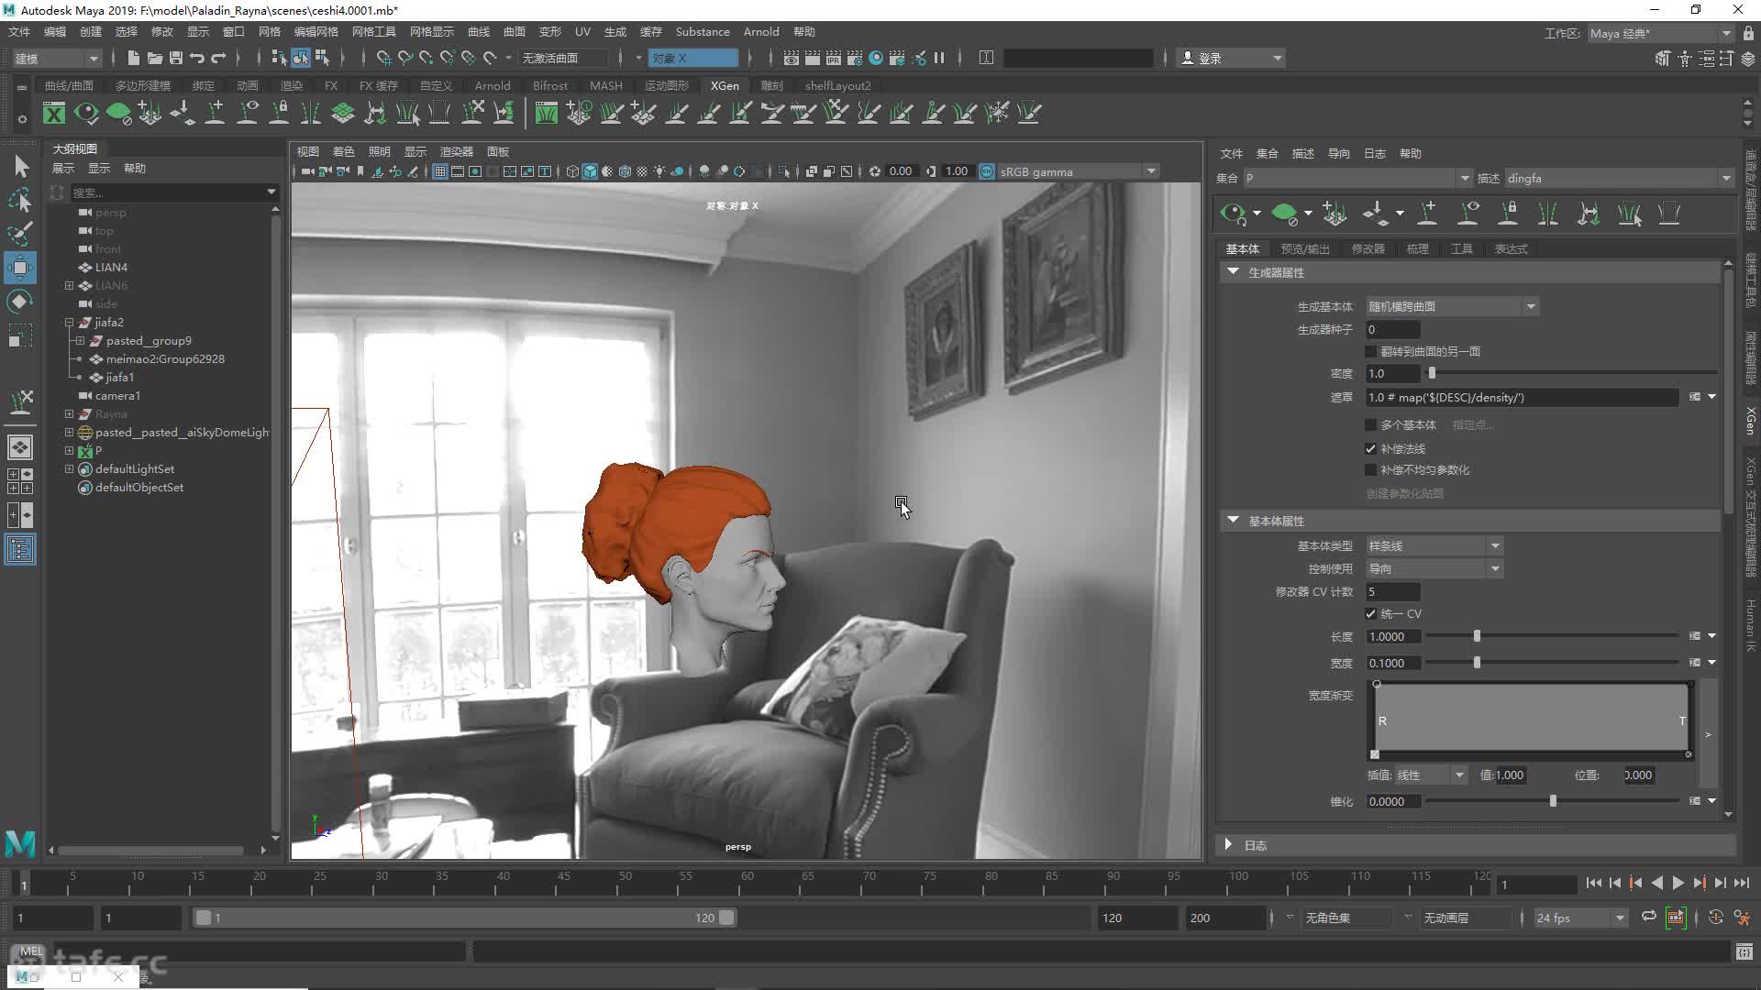Click the wireframe cube icon in viewport toolbar
Viewport: 1761px width, 990px height.
pyautogui.click(x=572, y=171)
